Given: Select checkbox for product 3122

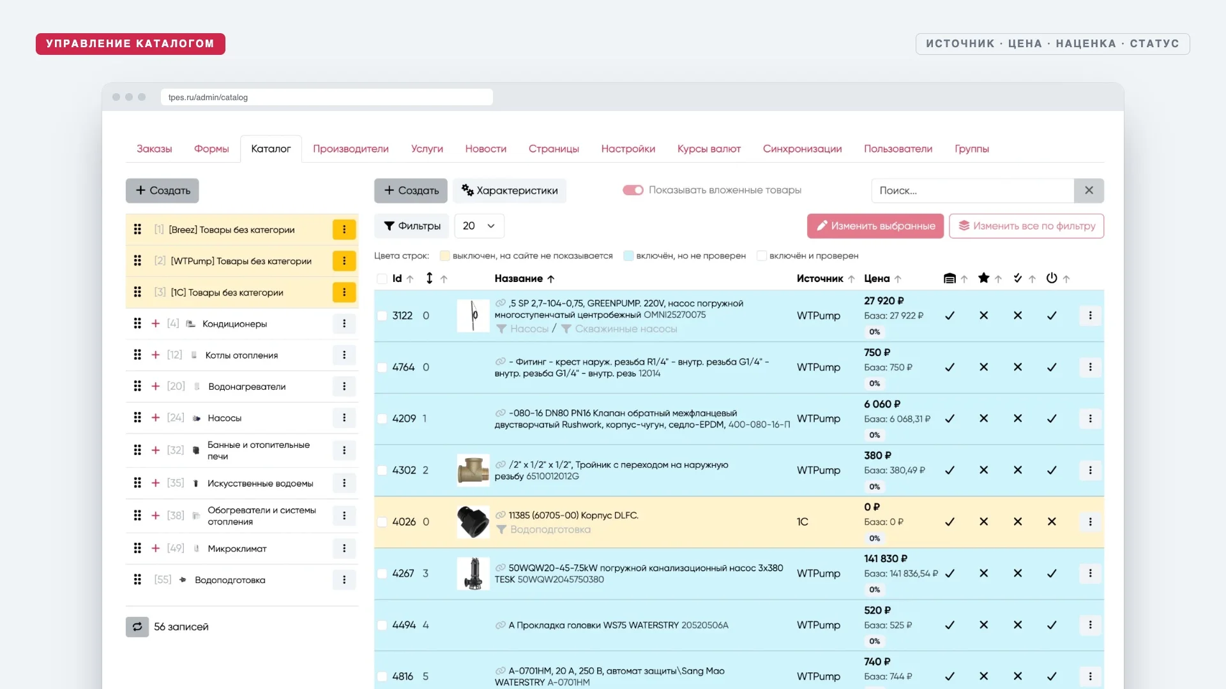Looking at the screenshot, I should 382,316.
